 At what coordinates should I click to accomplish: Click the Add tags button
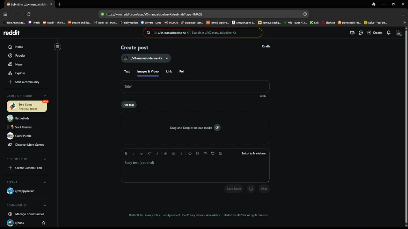129,105
